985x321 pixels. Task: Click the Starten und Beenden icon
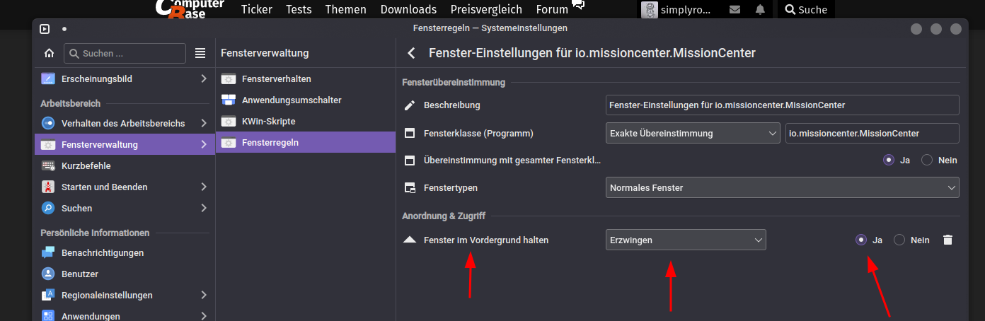48,187
